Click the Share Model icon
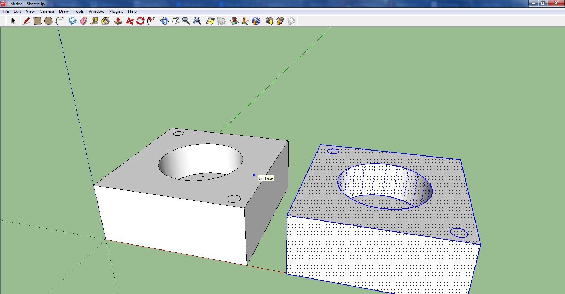Image resolution: width=565 pixels, height=294 pixels. coord(280,21)
